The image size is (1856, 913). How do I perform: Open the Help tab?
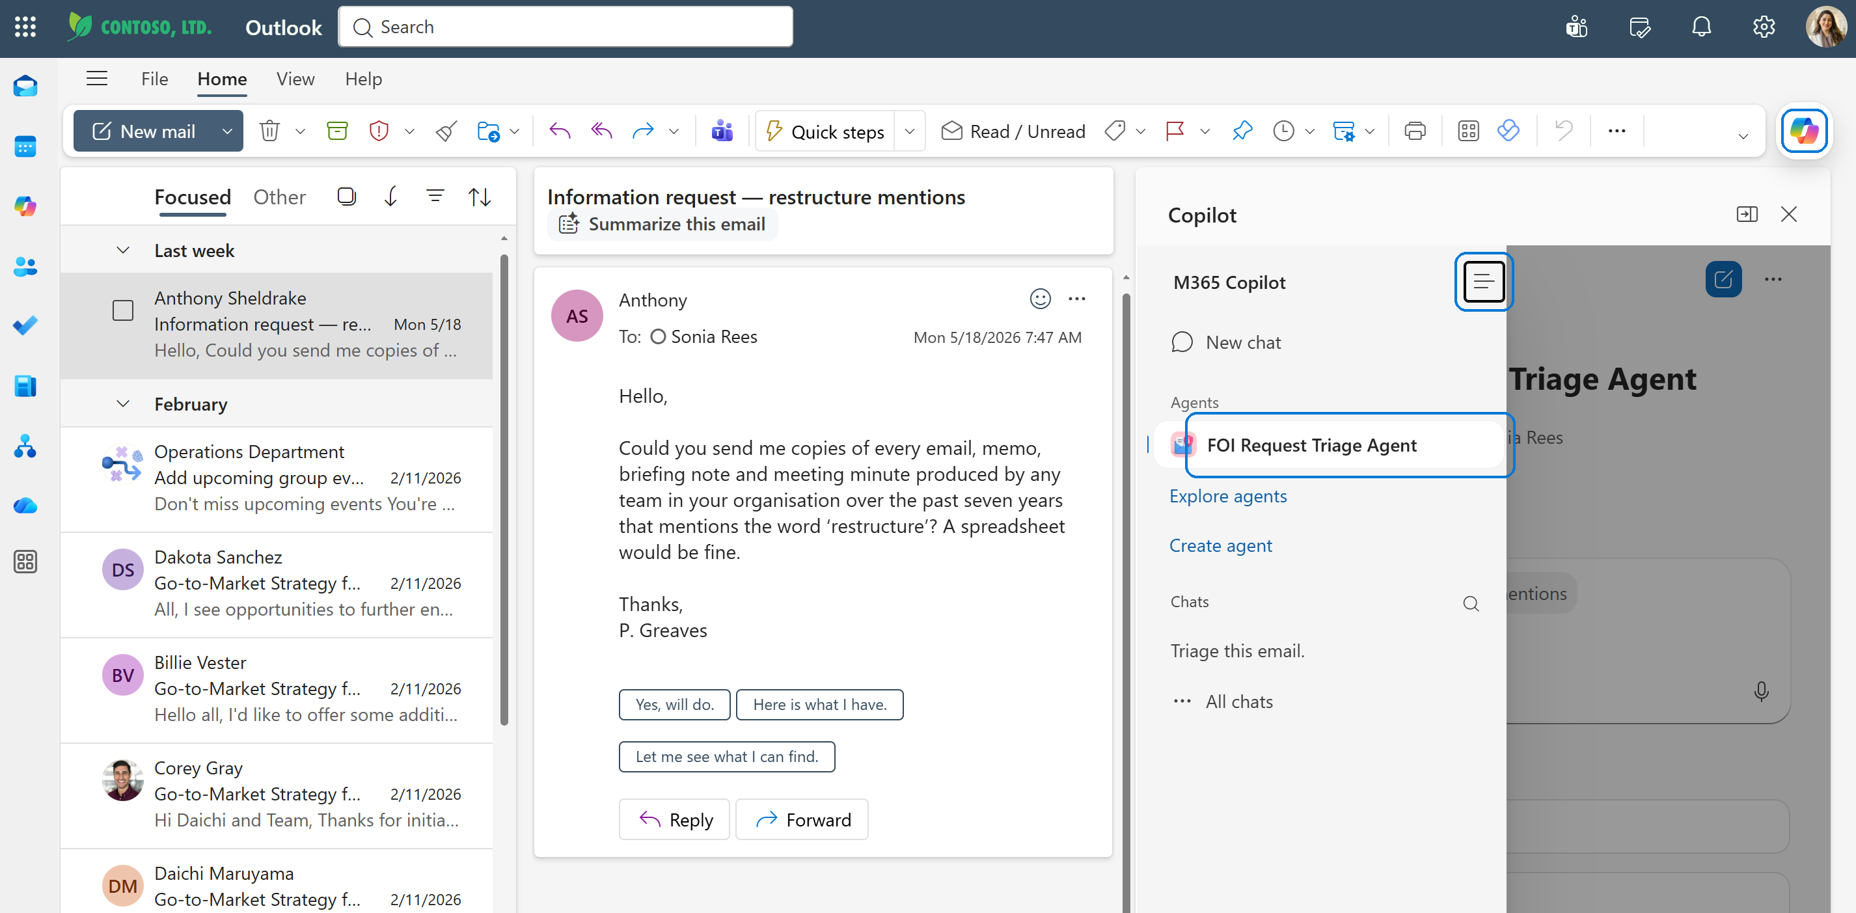(x=363, y=79)
